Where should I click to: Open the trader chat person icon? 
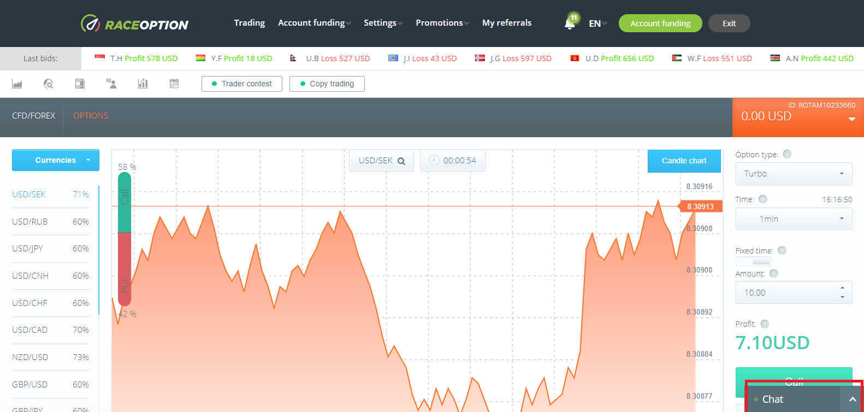click(111, 84)
